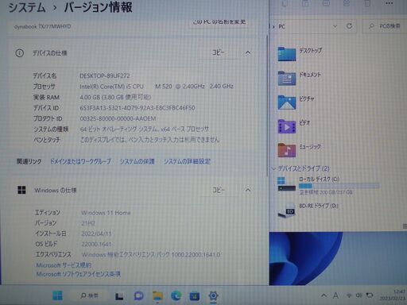Click IME input mode A indicator
This screenshot has height=305, width=407.
pos(335,295)
